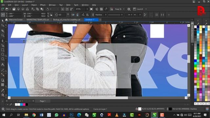Select the Rectangle tool
Viewport: 210px width, 118px height.
(x=3, y=50)
